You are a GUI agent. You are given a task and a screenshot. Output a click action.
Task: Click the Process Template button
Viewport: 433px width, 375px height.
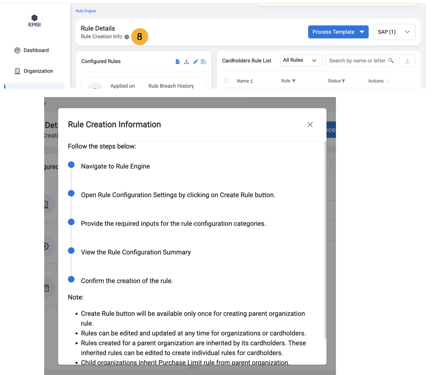338,32
